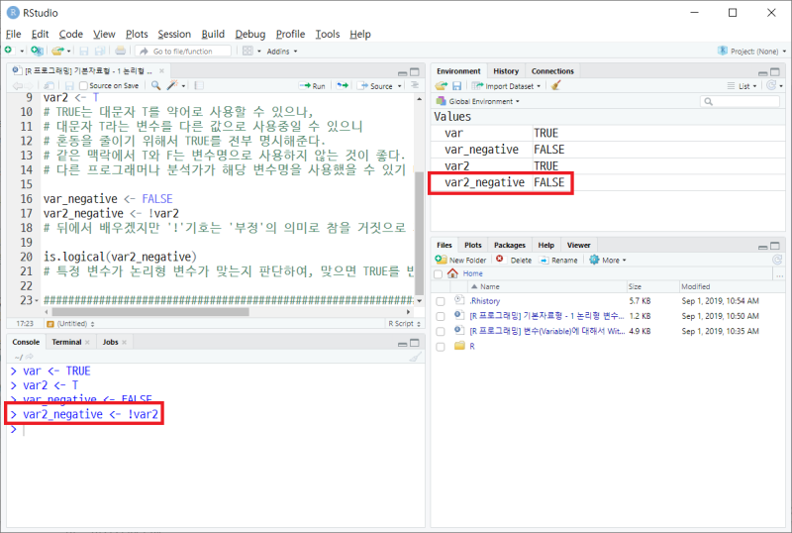Open the (Untitled) section navigator
This screenshot has height=533, width=792.
click(x=70, y=324)
